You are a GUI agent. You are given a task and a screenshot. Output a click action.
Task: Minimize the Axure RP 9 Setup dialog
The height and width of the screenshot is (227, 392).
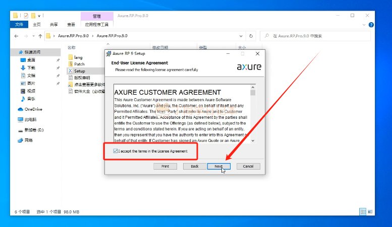click(x=228, y=54)
